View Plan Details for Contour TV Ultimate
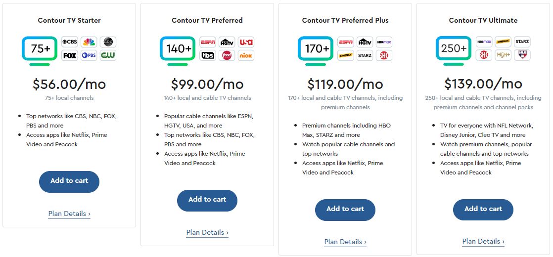This screenshot has height=257, width=553. 483,242
